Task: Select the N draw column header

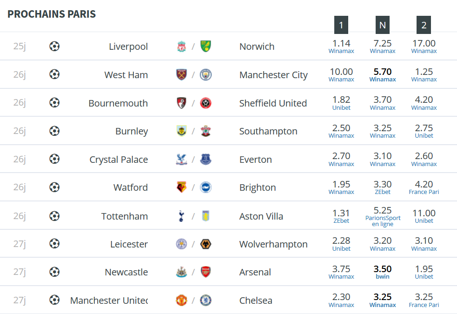Action: tap(383, 25)
